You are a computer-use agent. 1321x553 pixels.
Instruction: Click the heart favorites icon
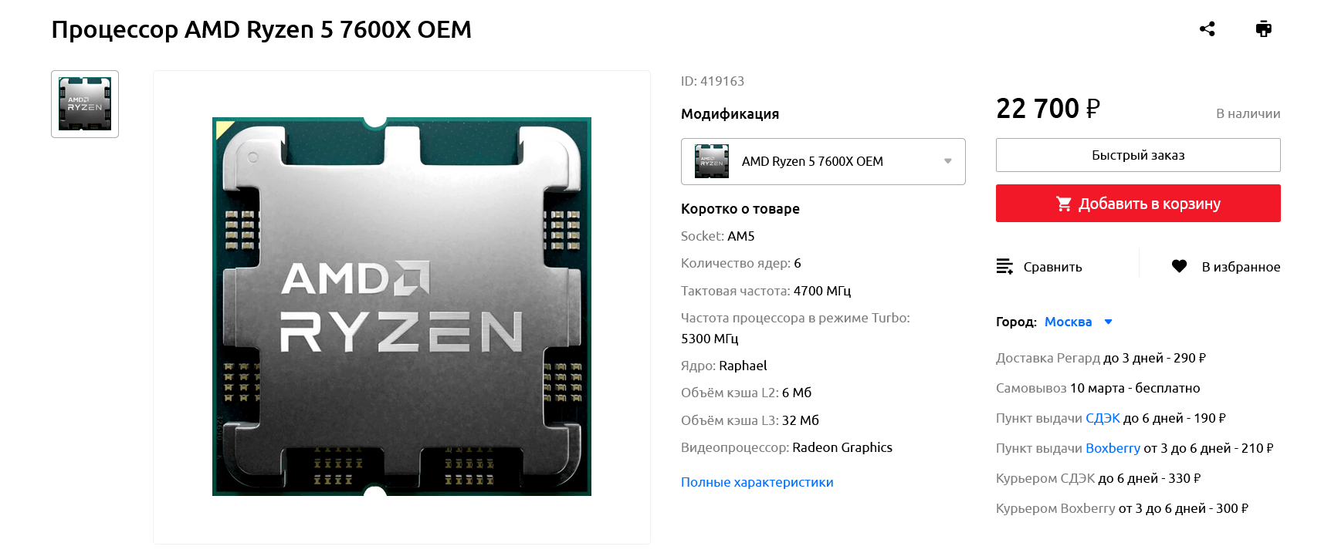pos(1179,266)
